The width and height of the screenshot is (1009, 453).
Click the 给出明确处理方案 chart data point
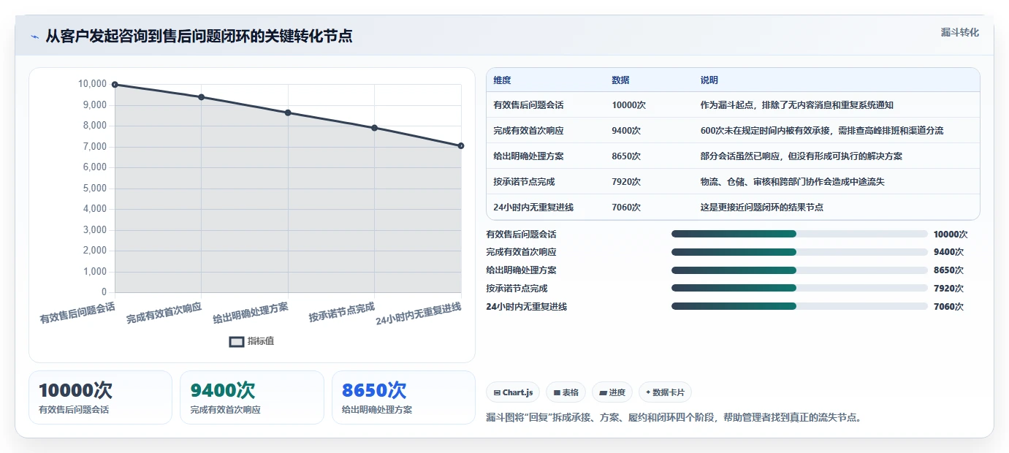pyautogui.click(x=288, y=113)
